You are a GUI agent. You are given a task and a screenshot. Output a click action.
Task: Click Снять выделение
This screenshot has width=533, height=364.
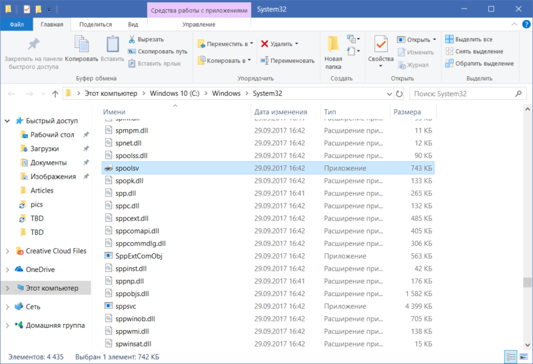pyautogui.click(x=474, y=51)
